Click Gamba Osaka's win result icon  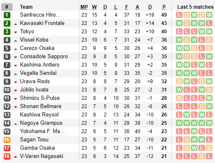coord(194,148)
